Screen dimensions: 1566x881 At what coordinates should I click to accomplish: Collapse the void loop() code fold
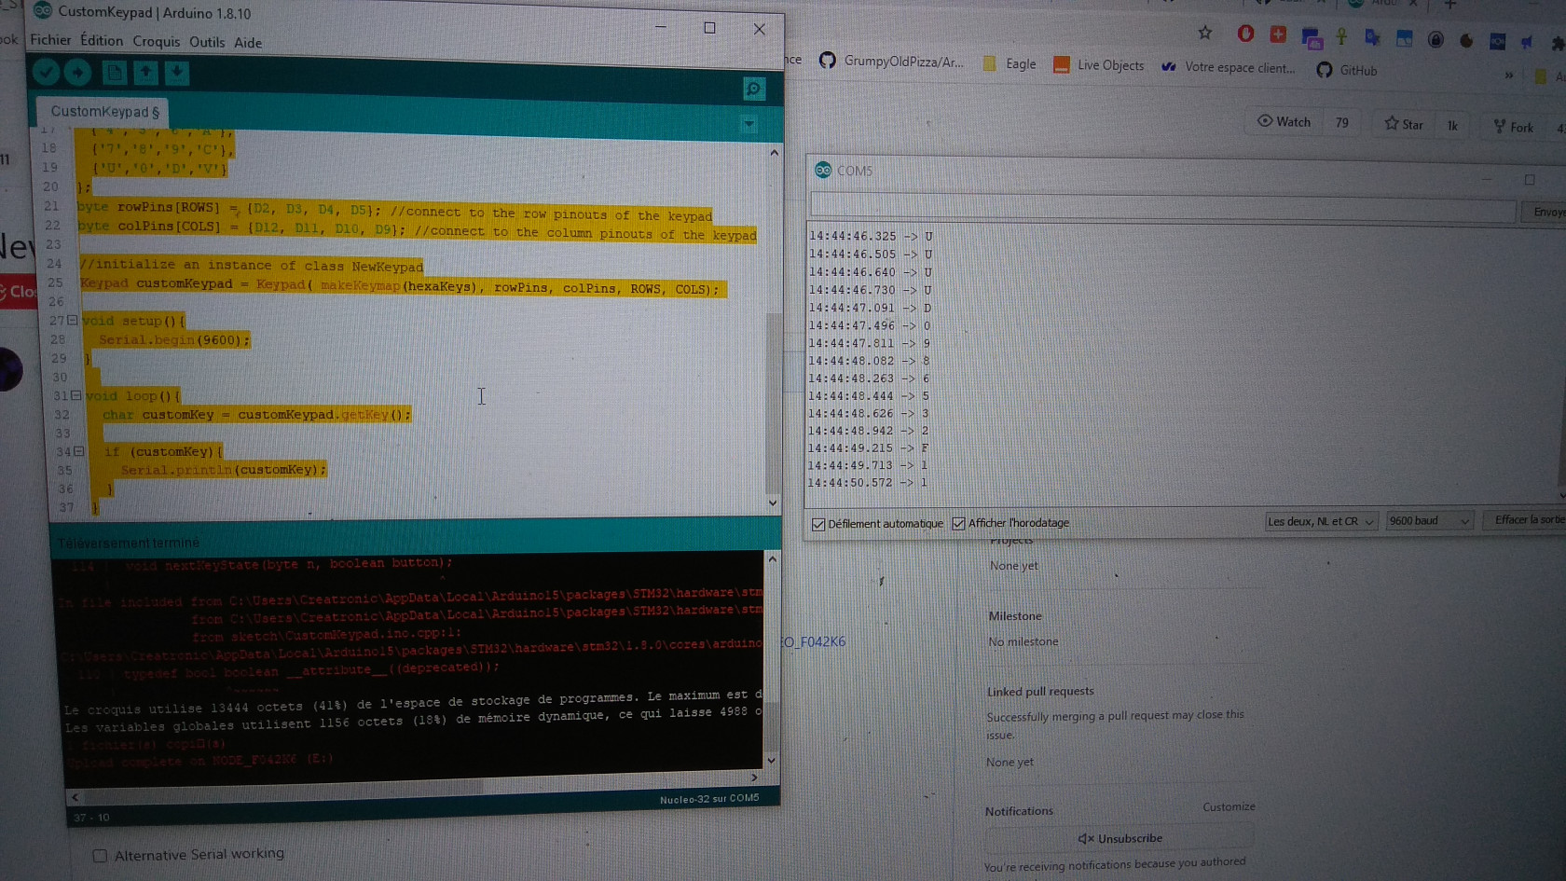[x=76, y=395]
